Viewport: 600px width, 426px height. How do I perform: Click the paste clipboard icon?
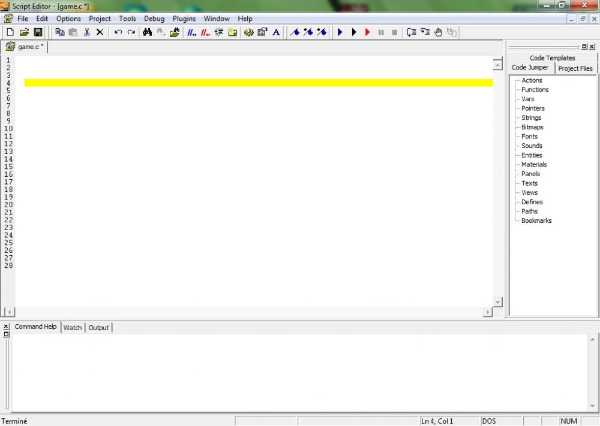[x=73, y=32]
